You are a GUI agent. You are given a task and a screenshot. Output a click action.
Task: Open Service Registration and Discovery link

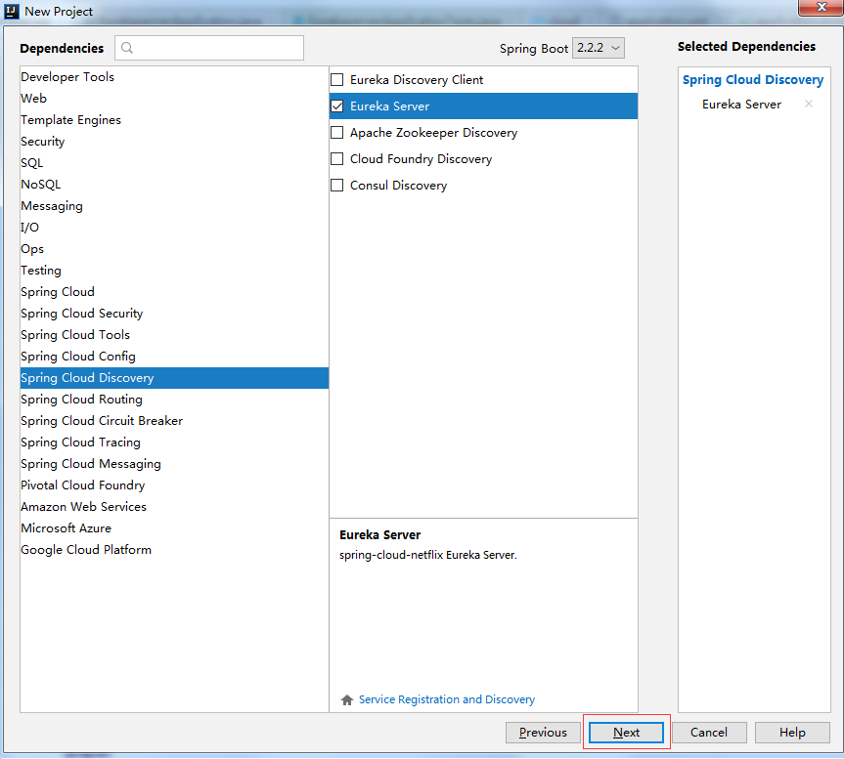(447, 699)
